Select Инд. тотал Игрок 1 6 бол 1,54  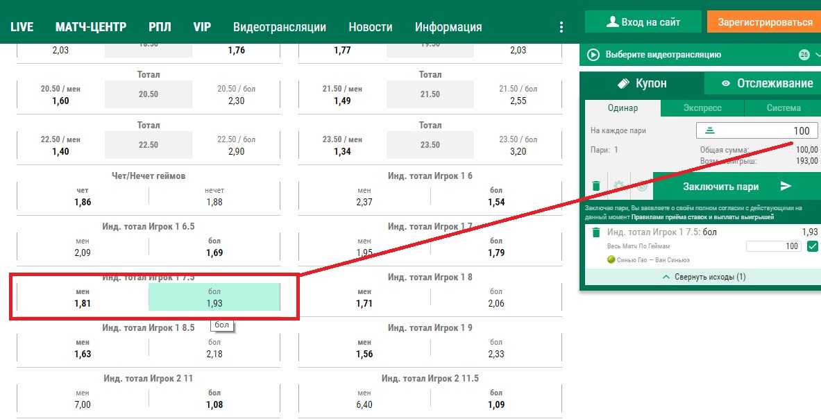496,196
